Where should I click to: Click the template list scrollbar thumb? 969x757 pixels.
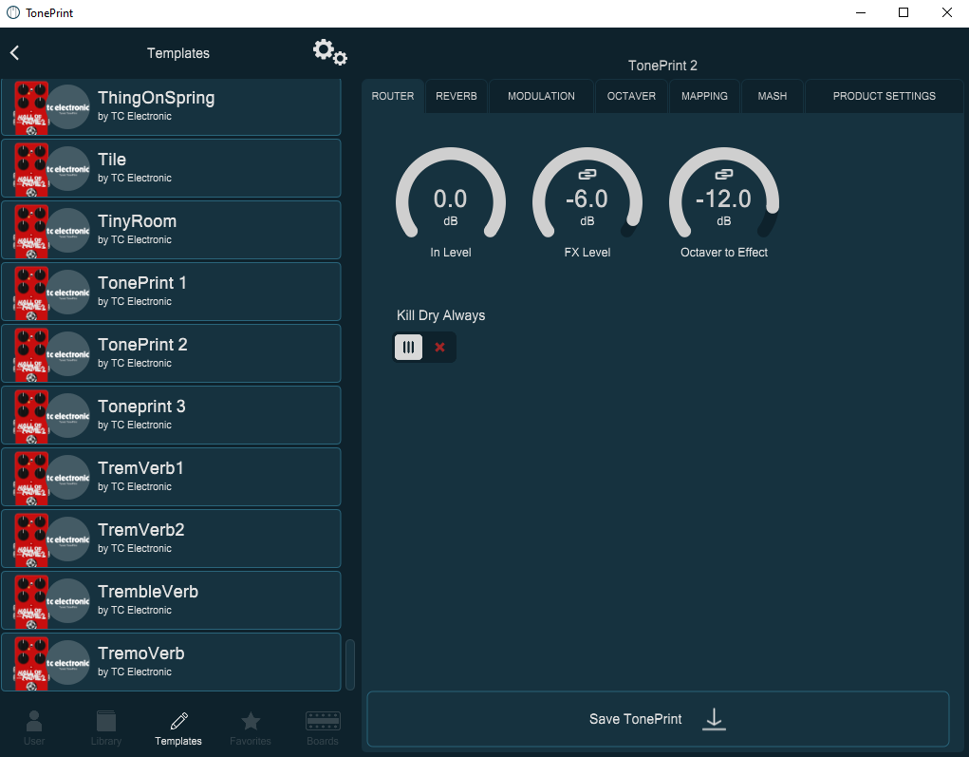[350, 665]
